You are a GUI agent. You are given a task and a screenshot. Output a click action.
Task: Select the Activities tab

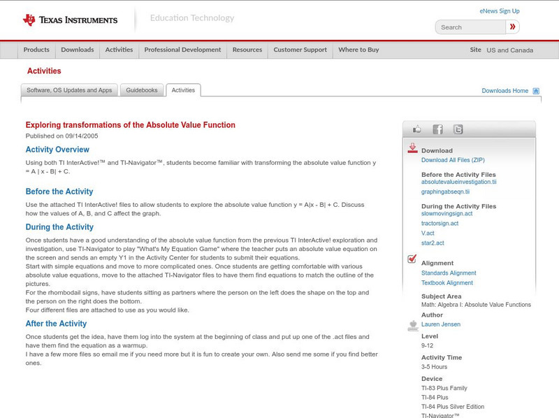183,90
